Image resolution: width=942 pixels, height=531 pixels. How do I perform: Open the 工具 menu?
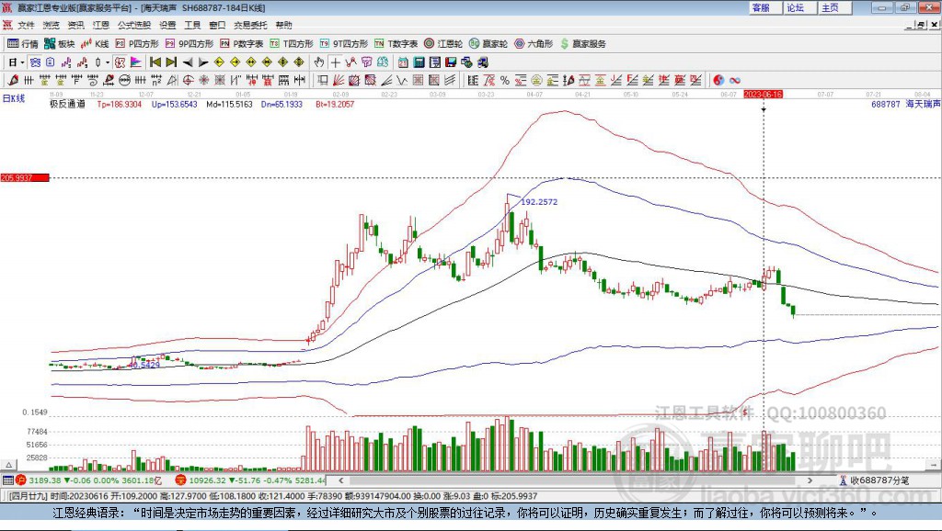[x=192, y=25]
